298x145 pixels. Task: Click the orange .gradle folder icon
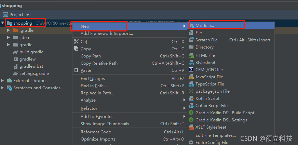point(16,30)
